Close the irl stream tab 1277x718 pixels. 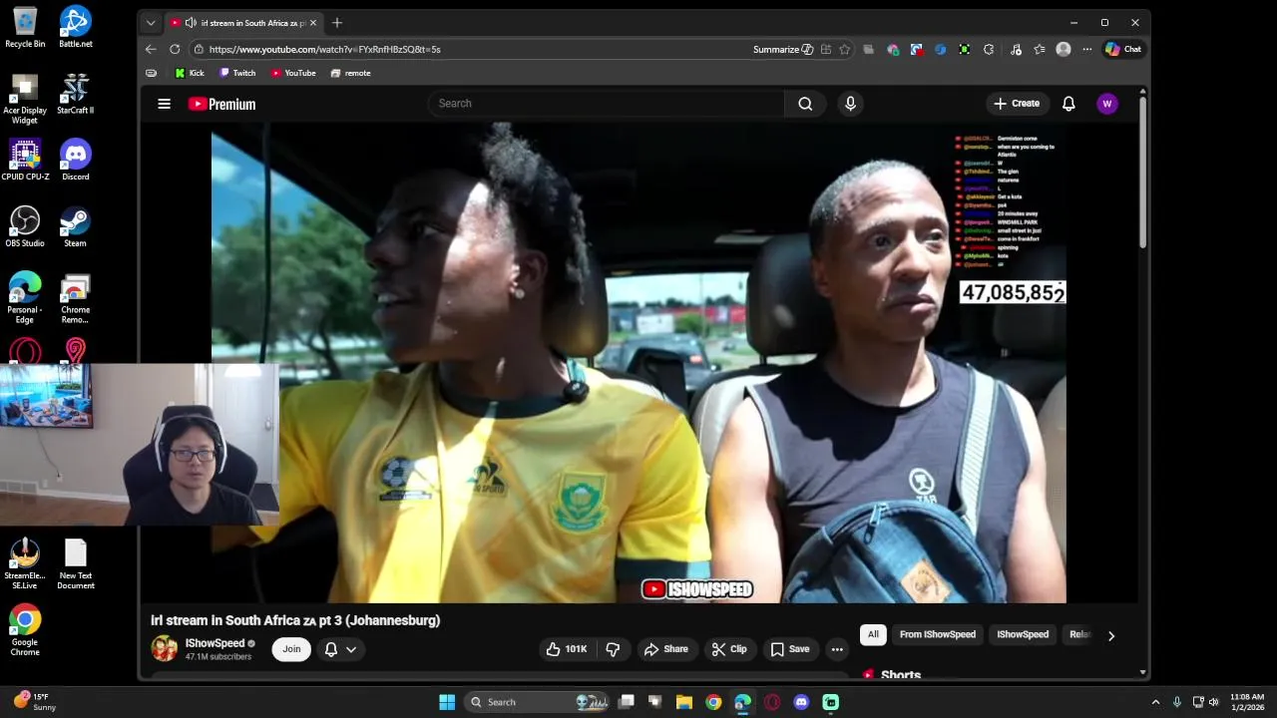point(313,23)
